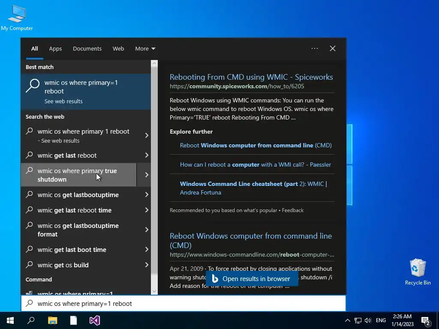Open the volume speaker tray icon
This screenshot has height=329, width=439.
(368, 320)
